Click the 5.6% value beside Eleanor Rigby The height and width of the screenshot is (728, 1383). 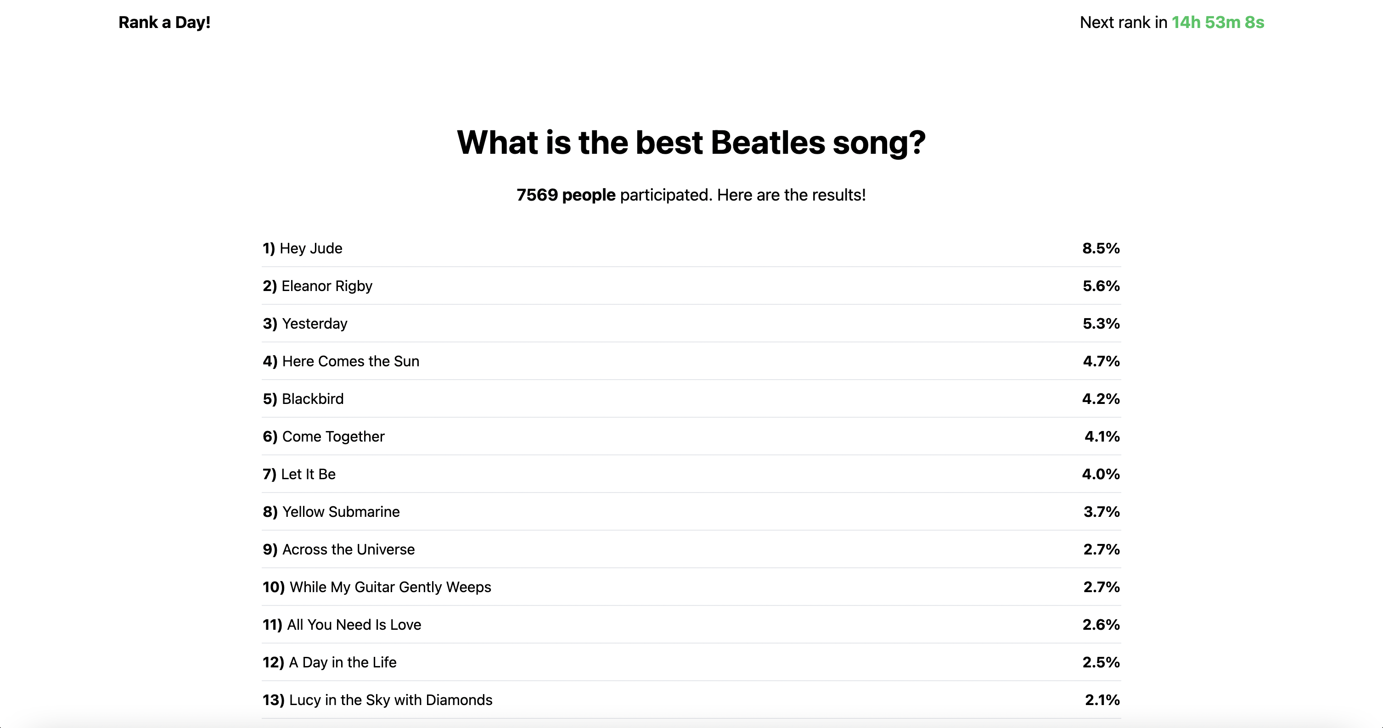(1101, 286)
